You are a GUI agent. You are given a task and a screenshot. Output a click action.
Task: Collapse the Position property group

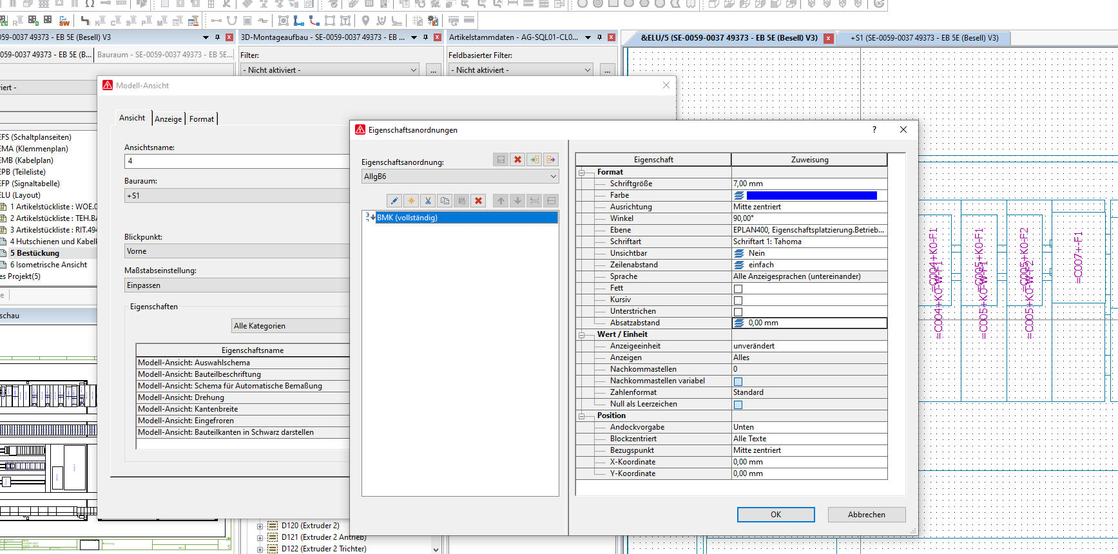coord(582,416)
